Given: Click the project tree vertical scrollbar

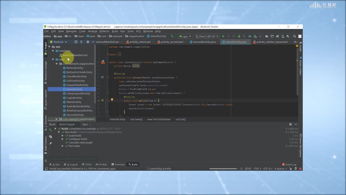Looking at the screenshot, I should pos(95,73).
